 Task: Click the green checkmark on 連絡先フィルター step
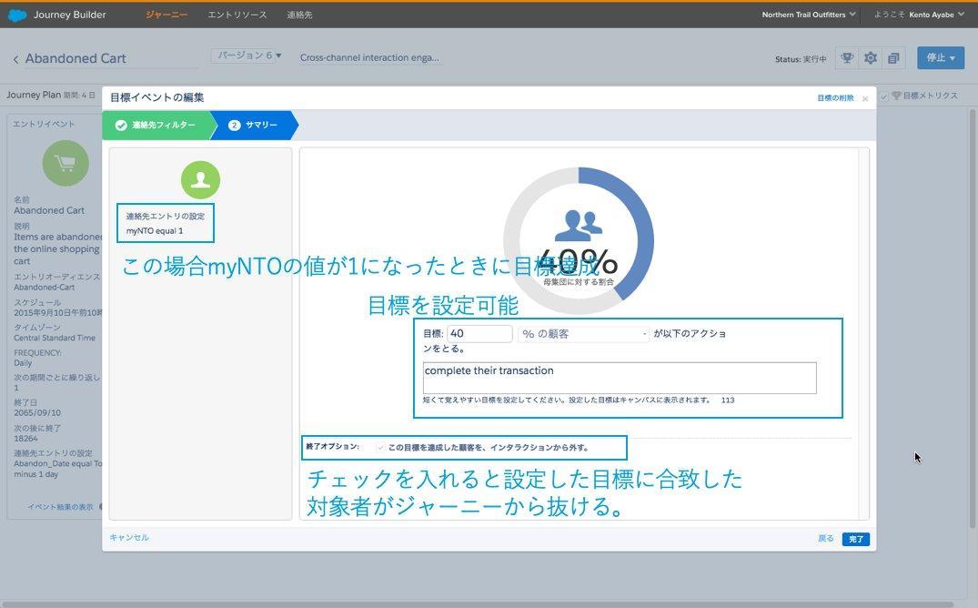pos(121,126)
